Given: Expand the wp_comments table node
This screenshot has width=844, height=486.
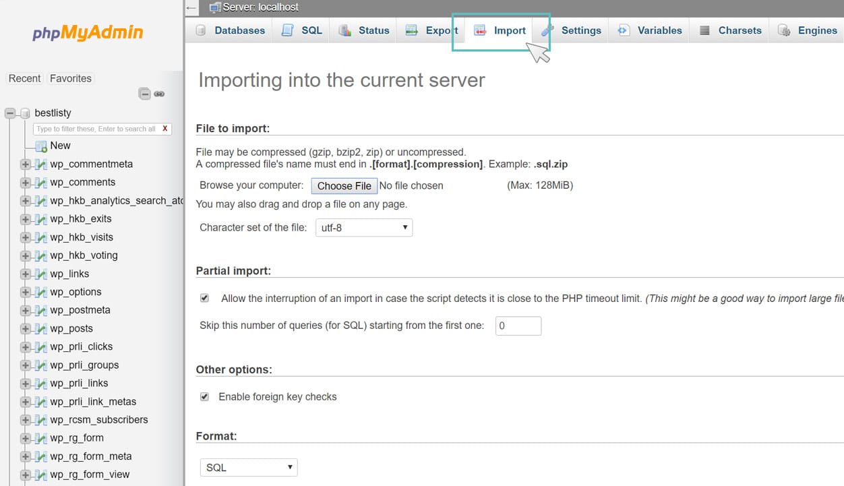Looking at the screenshot, I should (x=26, y=183).
